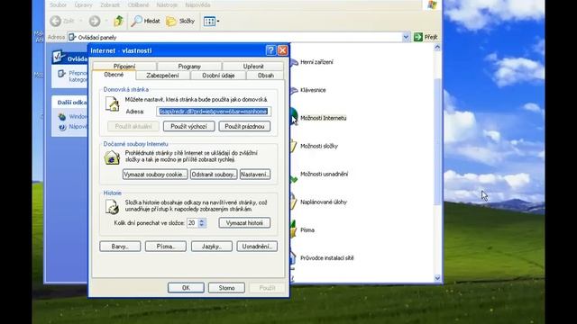Switch to the Připojení tab
This screenshot has height=324, width=577.
pos(124,66)
